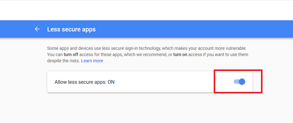This screenshot has height=123, width=293.
Task: Open the Learn more link
Action: tap(92, 61)
